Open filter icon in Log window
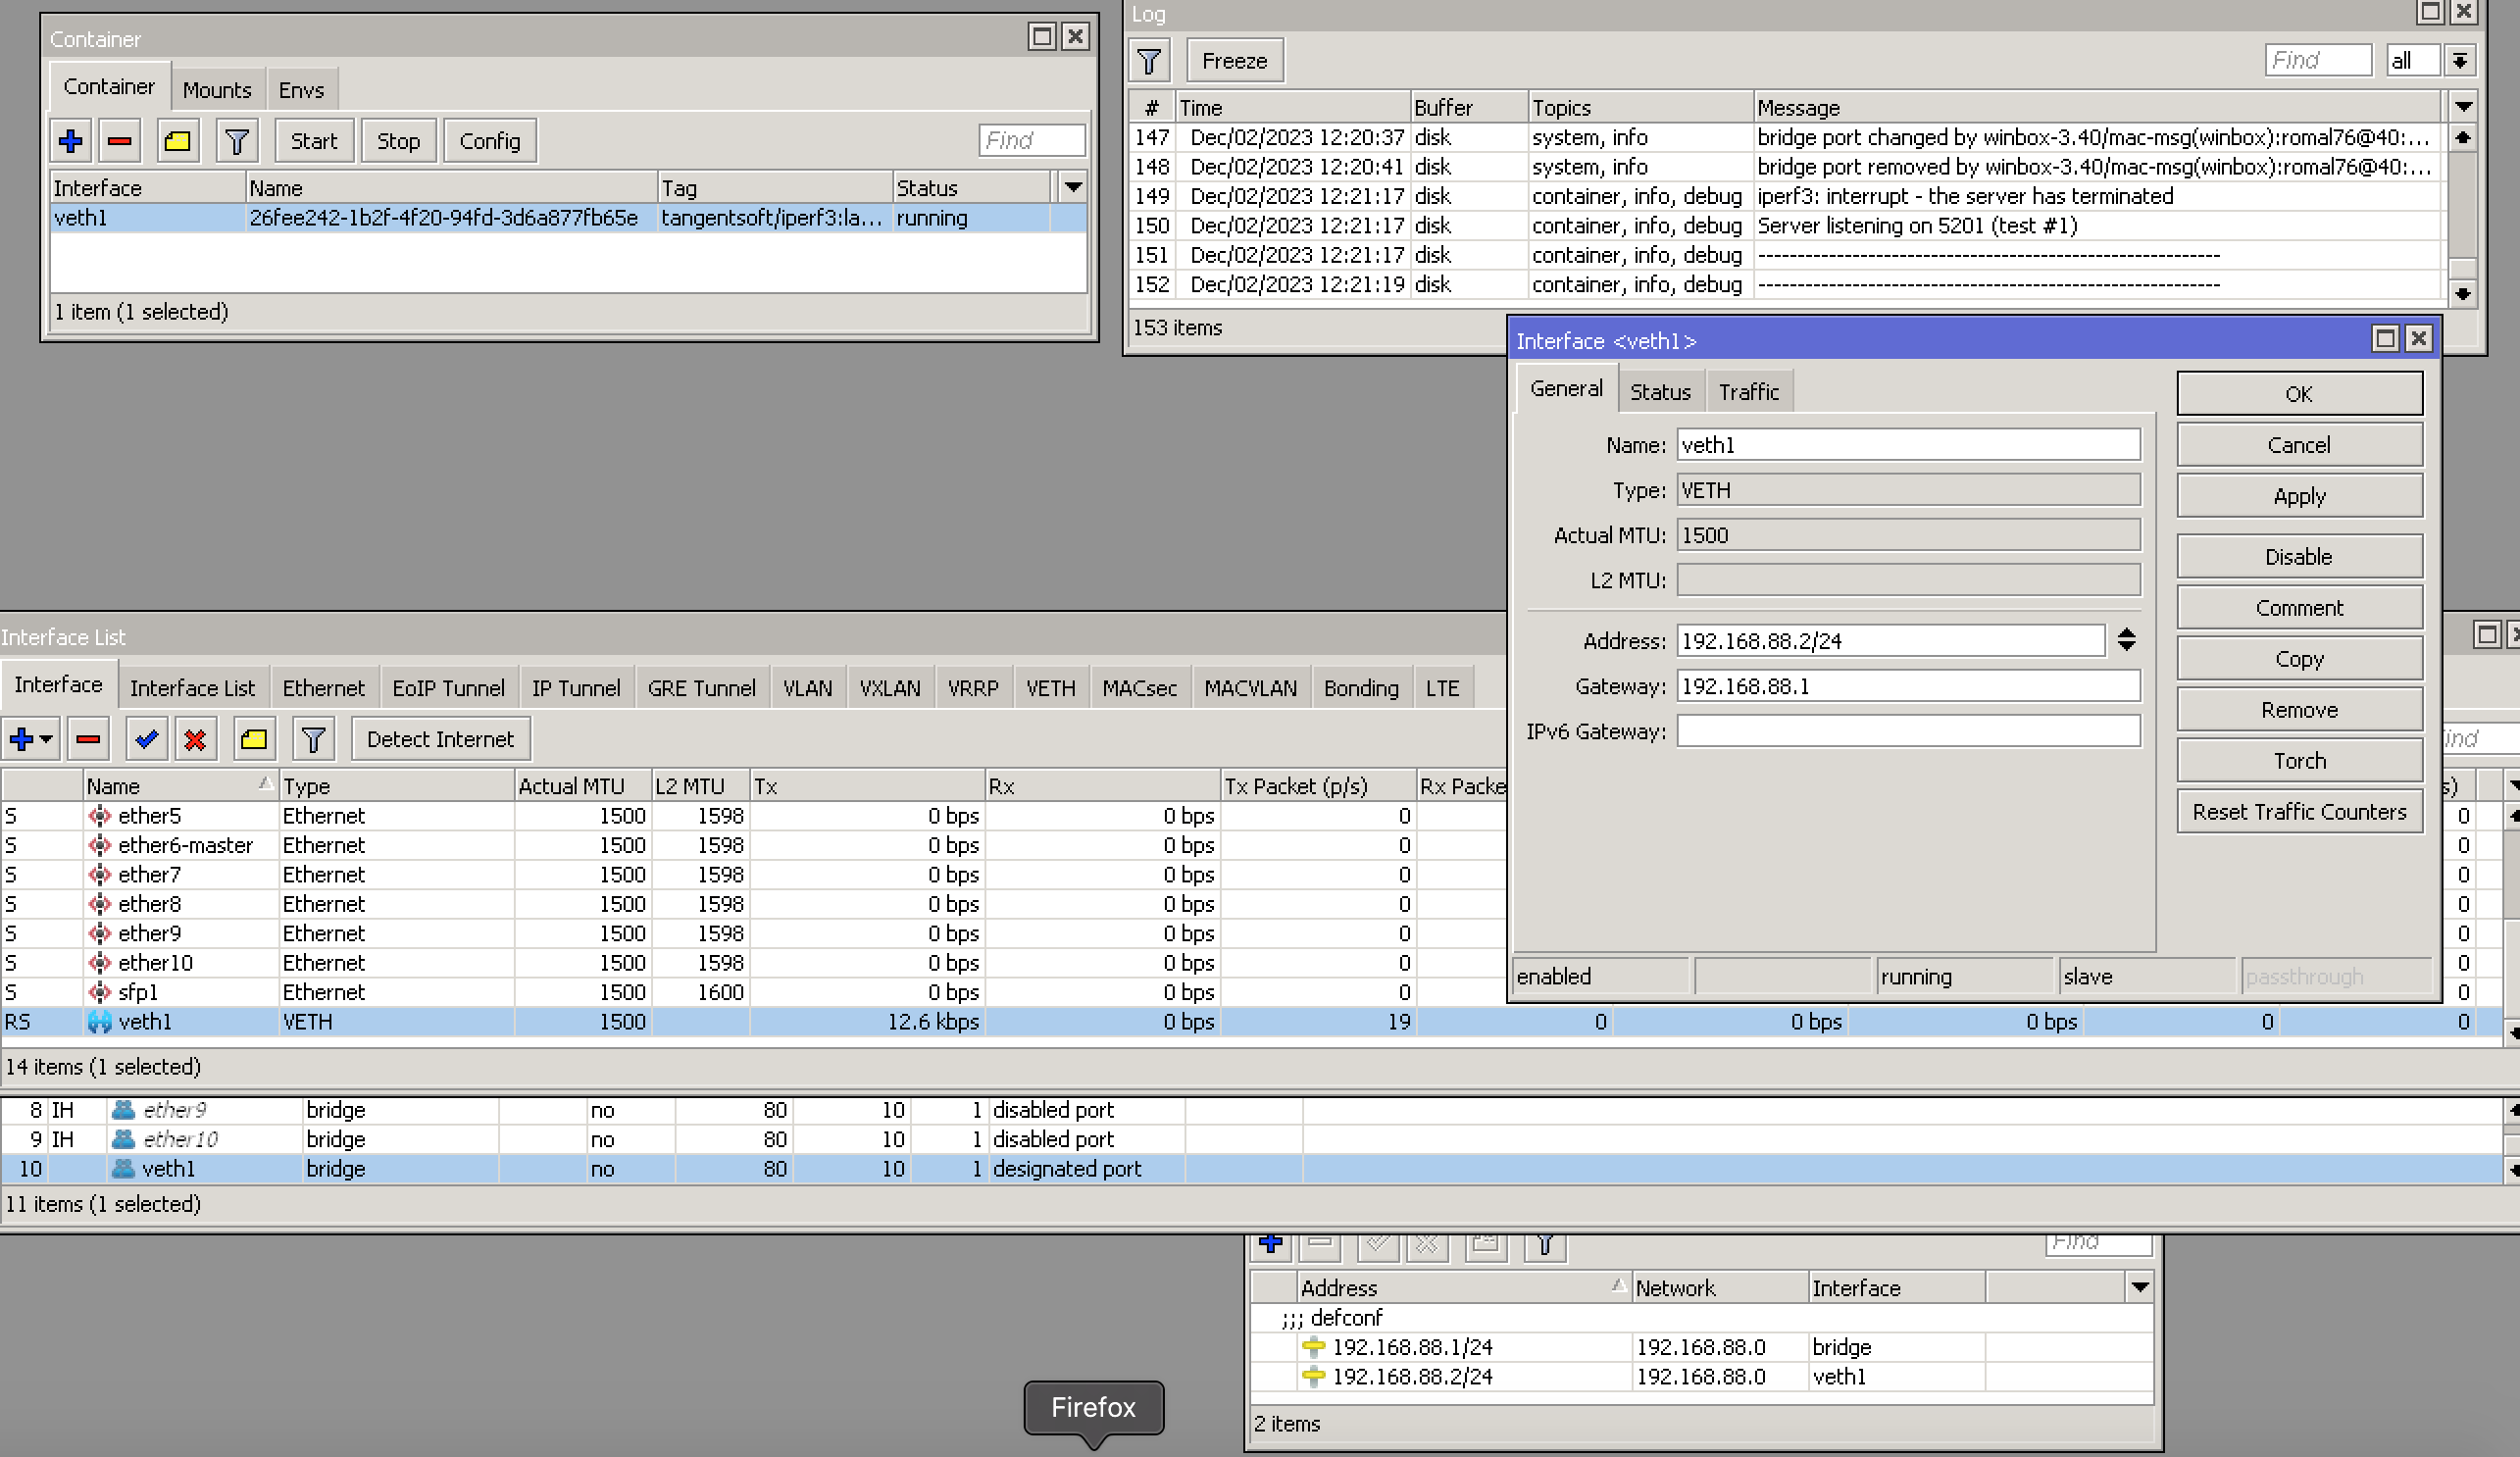Viewport: 2520px width, 1457px height. tap(1149, 61)
